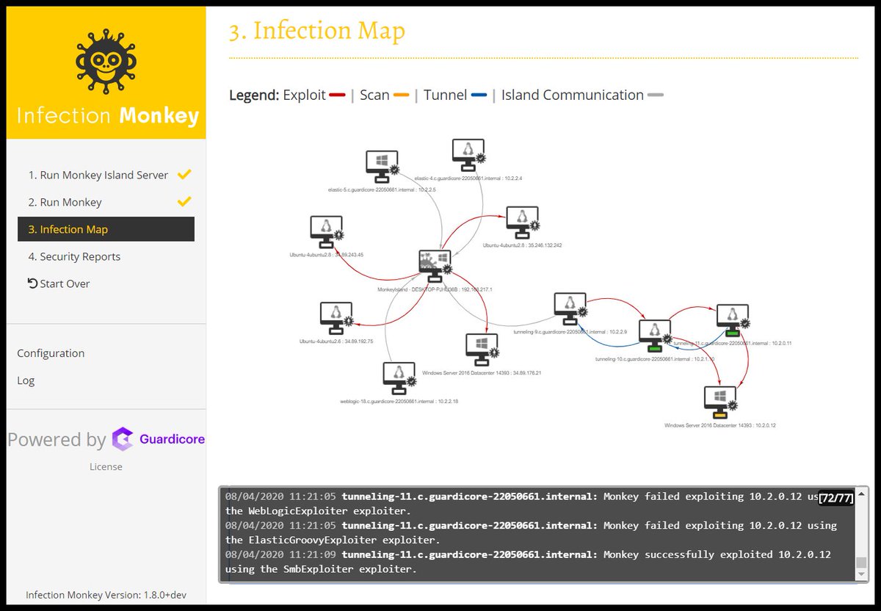Viewport: 881px width, 611px height.
Task: Click the blue Tunnel legend line
Action: 479,95
